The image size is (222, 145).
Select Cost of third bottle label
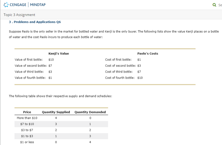pos(119,72)
